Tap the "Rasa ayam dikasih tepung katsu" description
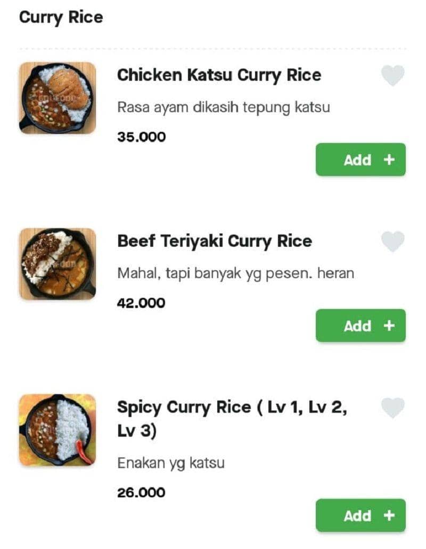The image size is (426, 549). coord(223,107)
